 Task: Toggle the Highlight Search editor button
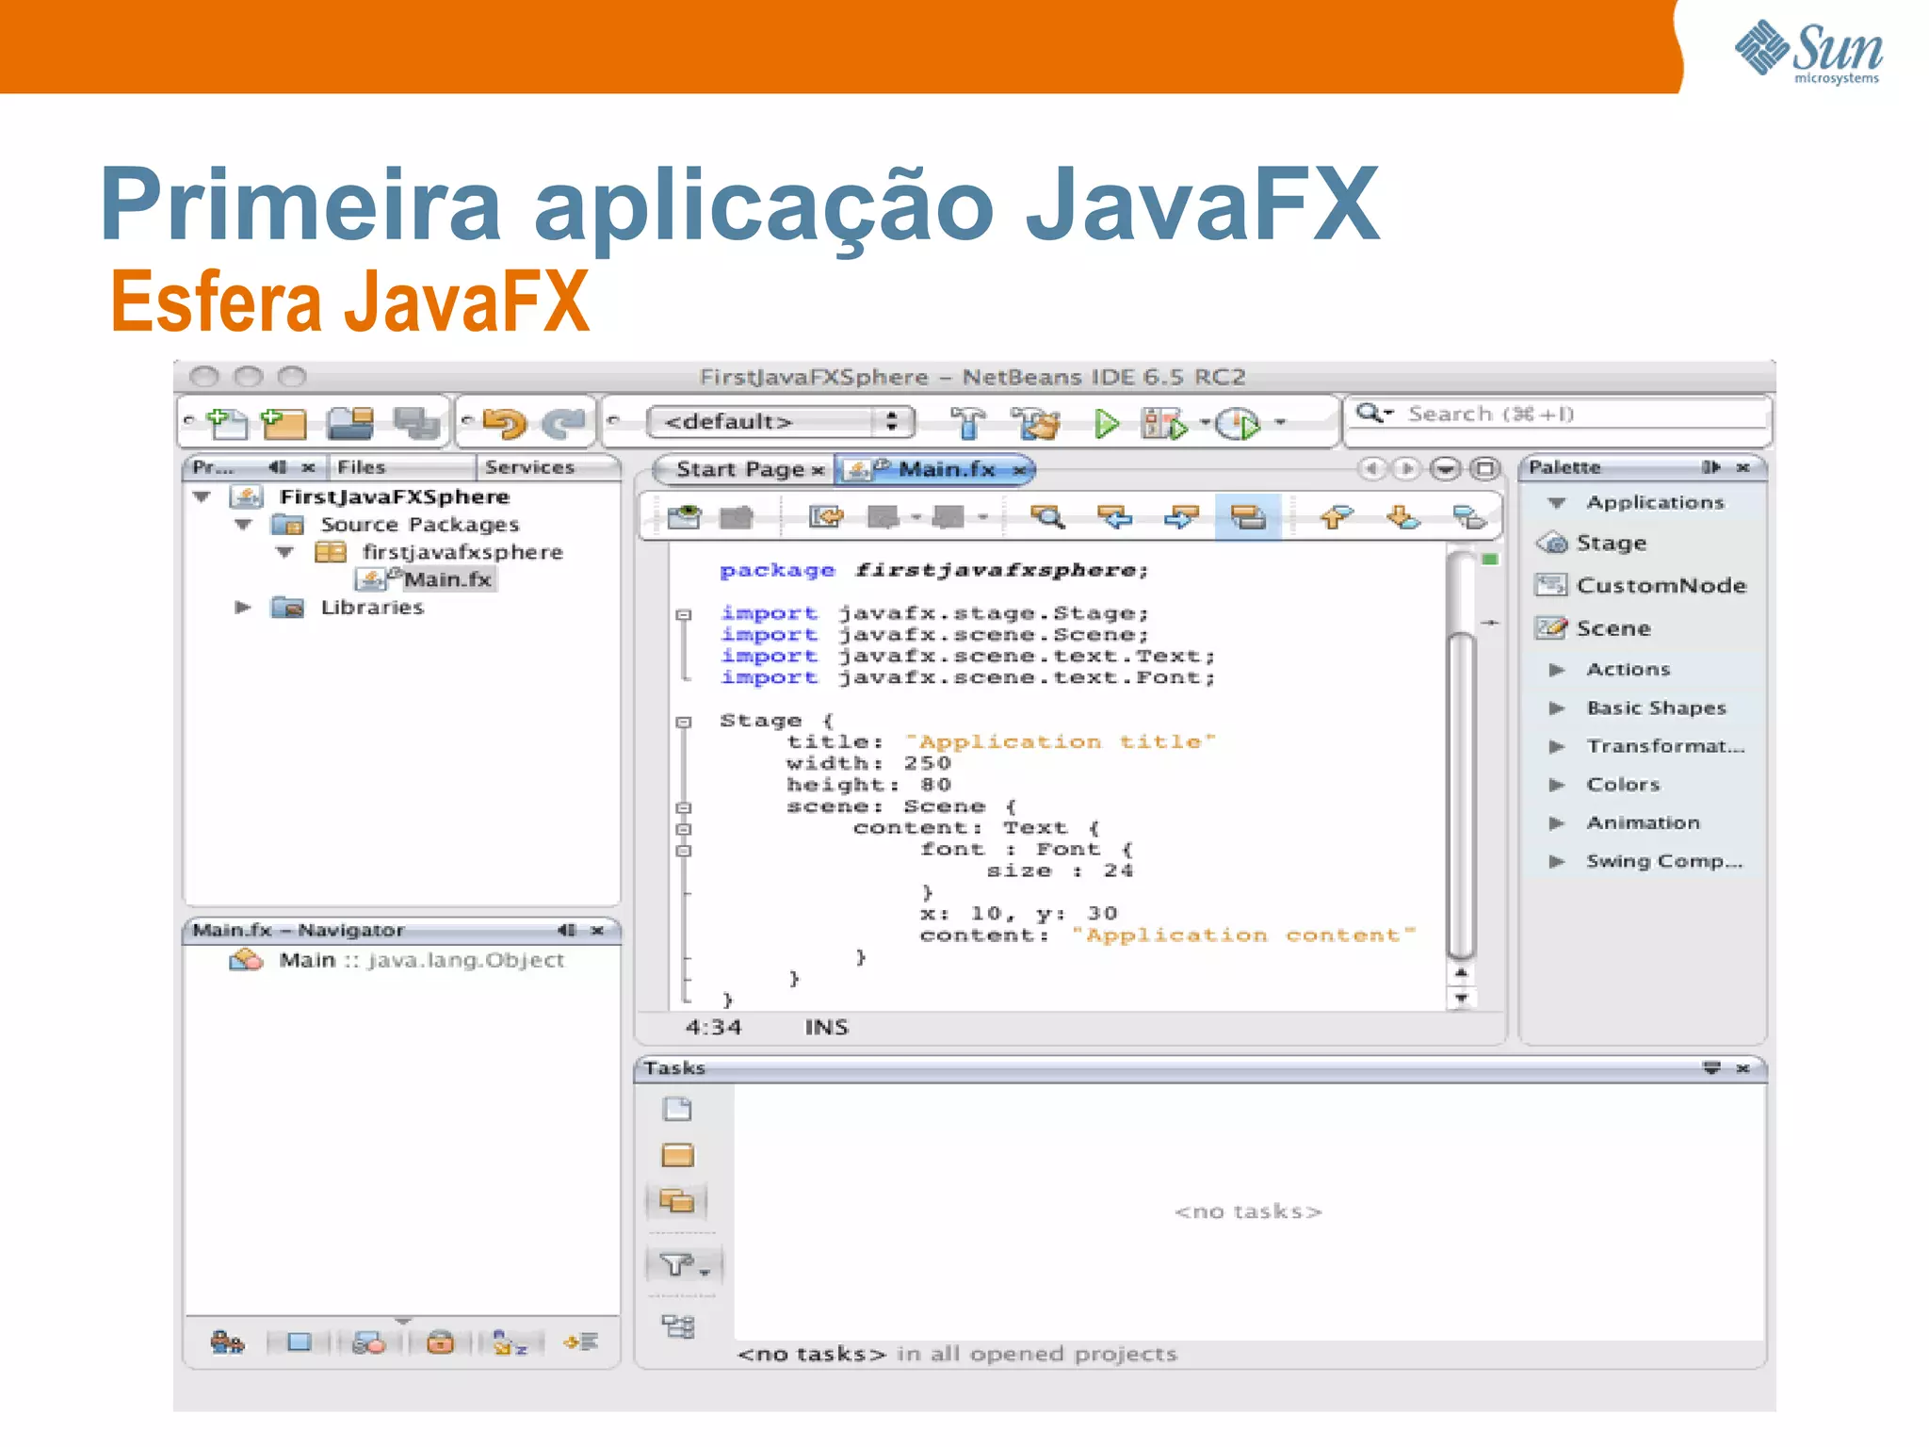click(1248, 517)
